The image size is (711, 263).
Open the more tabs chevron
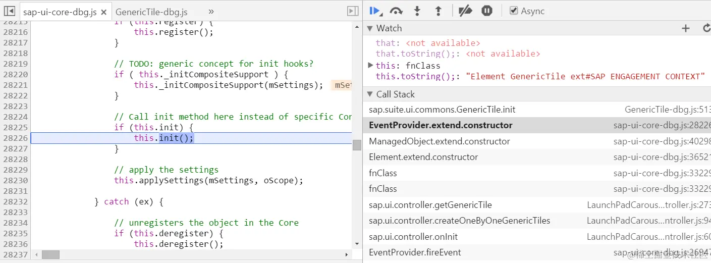coord(211,12)
